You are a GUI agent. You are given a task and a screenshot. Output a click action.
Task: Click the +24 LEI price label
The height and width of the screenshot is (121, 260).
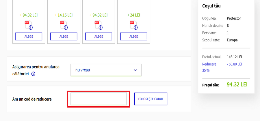click(134, 15)
